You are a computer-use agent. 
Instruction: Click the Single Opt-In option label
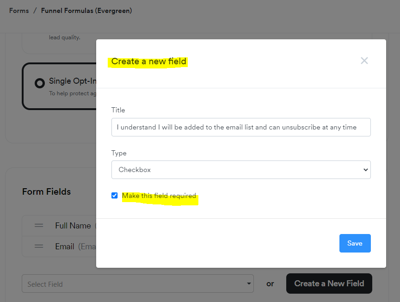73,81
